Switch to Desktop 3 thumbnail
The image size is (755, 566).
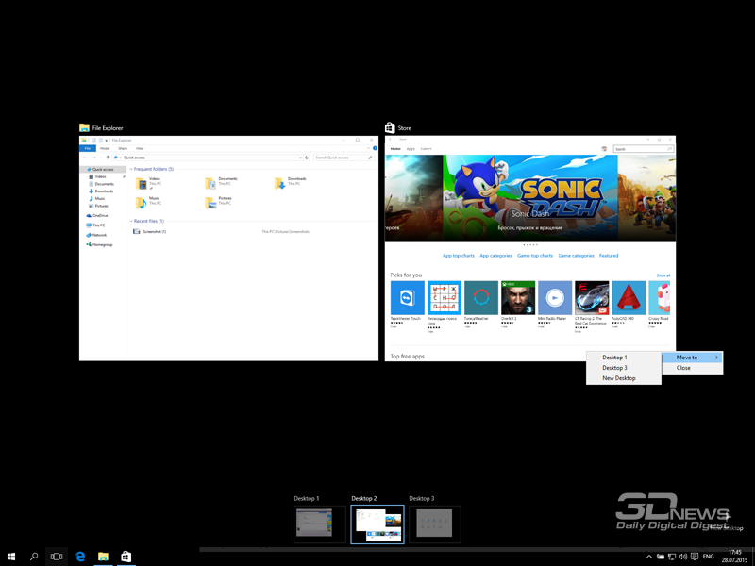point(435,524)
